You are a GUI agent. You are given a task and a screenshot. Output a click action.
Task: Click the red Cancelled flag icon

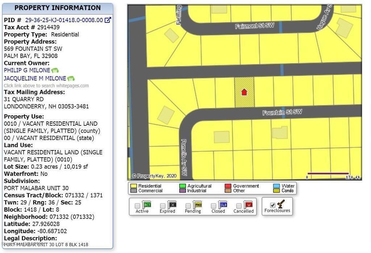point(248,204)
